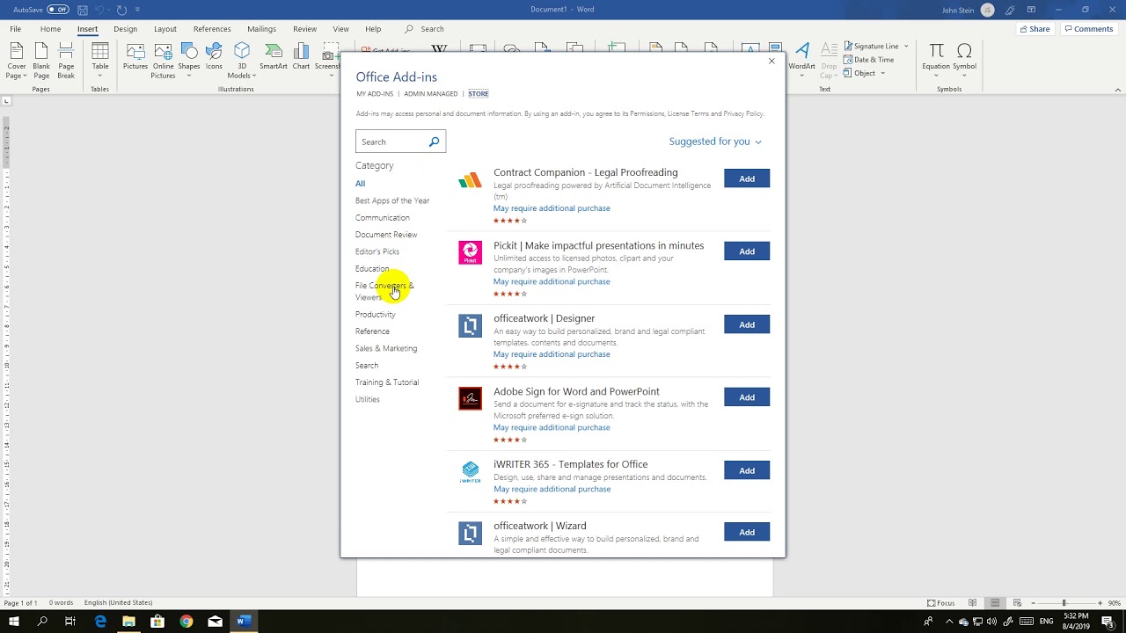Select the Sales & Marketing category
This screenshot has height=633, width=1126.
pyautogui.click(x=386, y=348)
